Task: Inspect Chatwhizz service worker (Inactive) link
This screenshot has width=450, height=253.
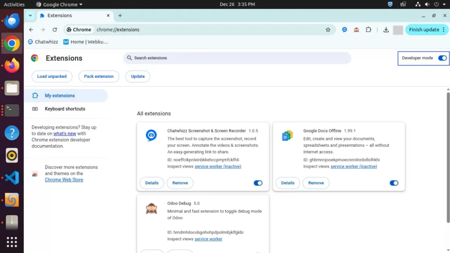Action: [x=218, y=166]
